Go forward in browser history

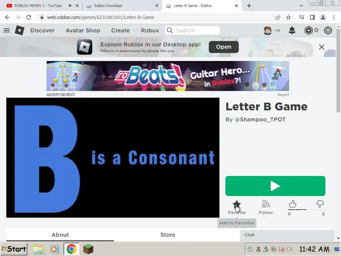point(18,17)
